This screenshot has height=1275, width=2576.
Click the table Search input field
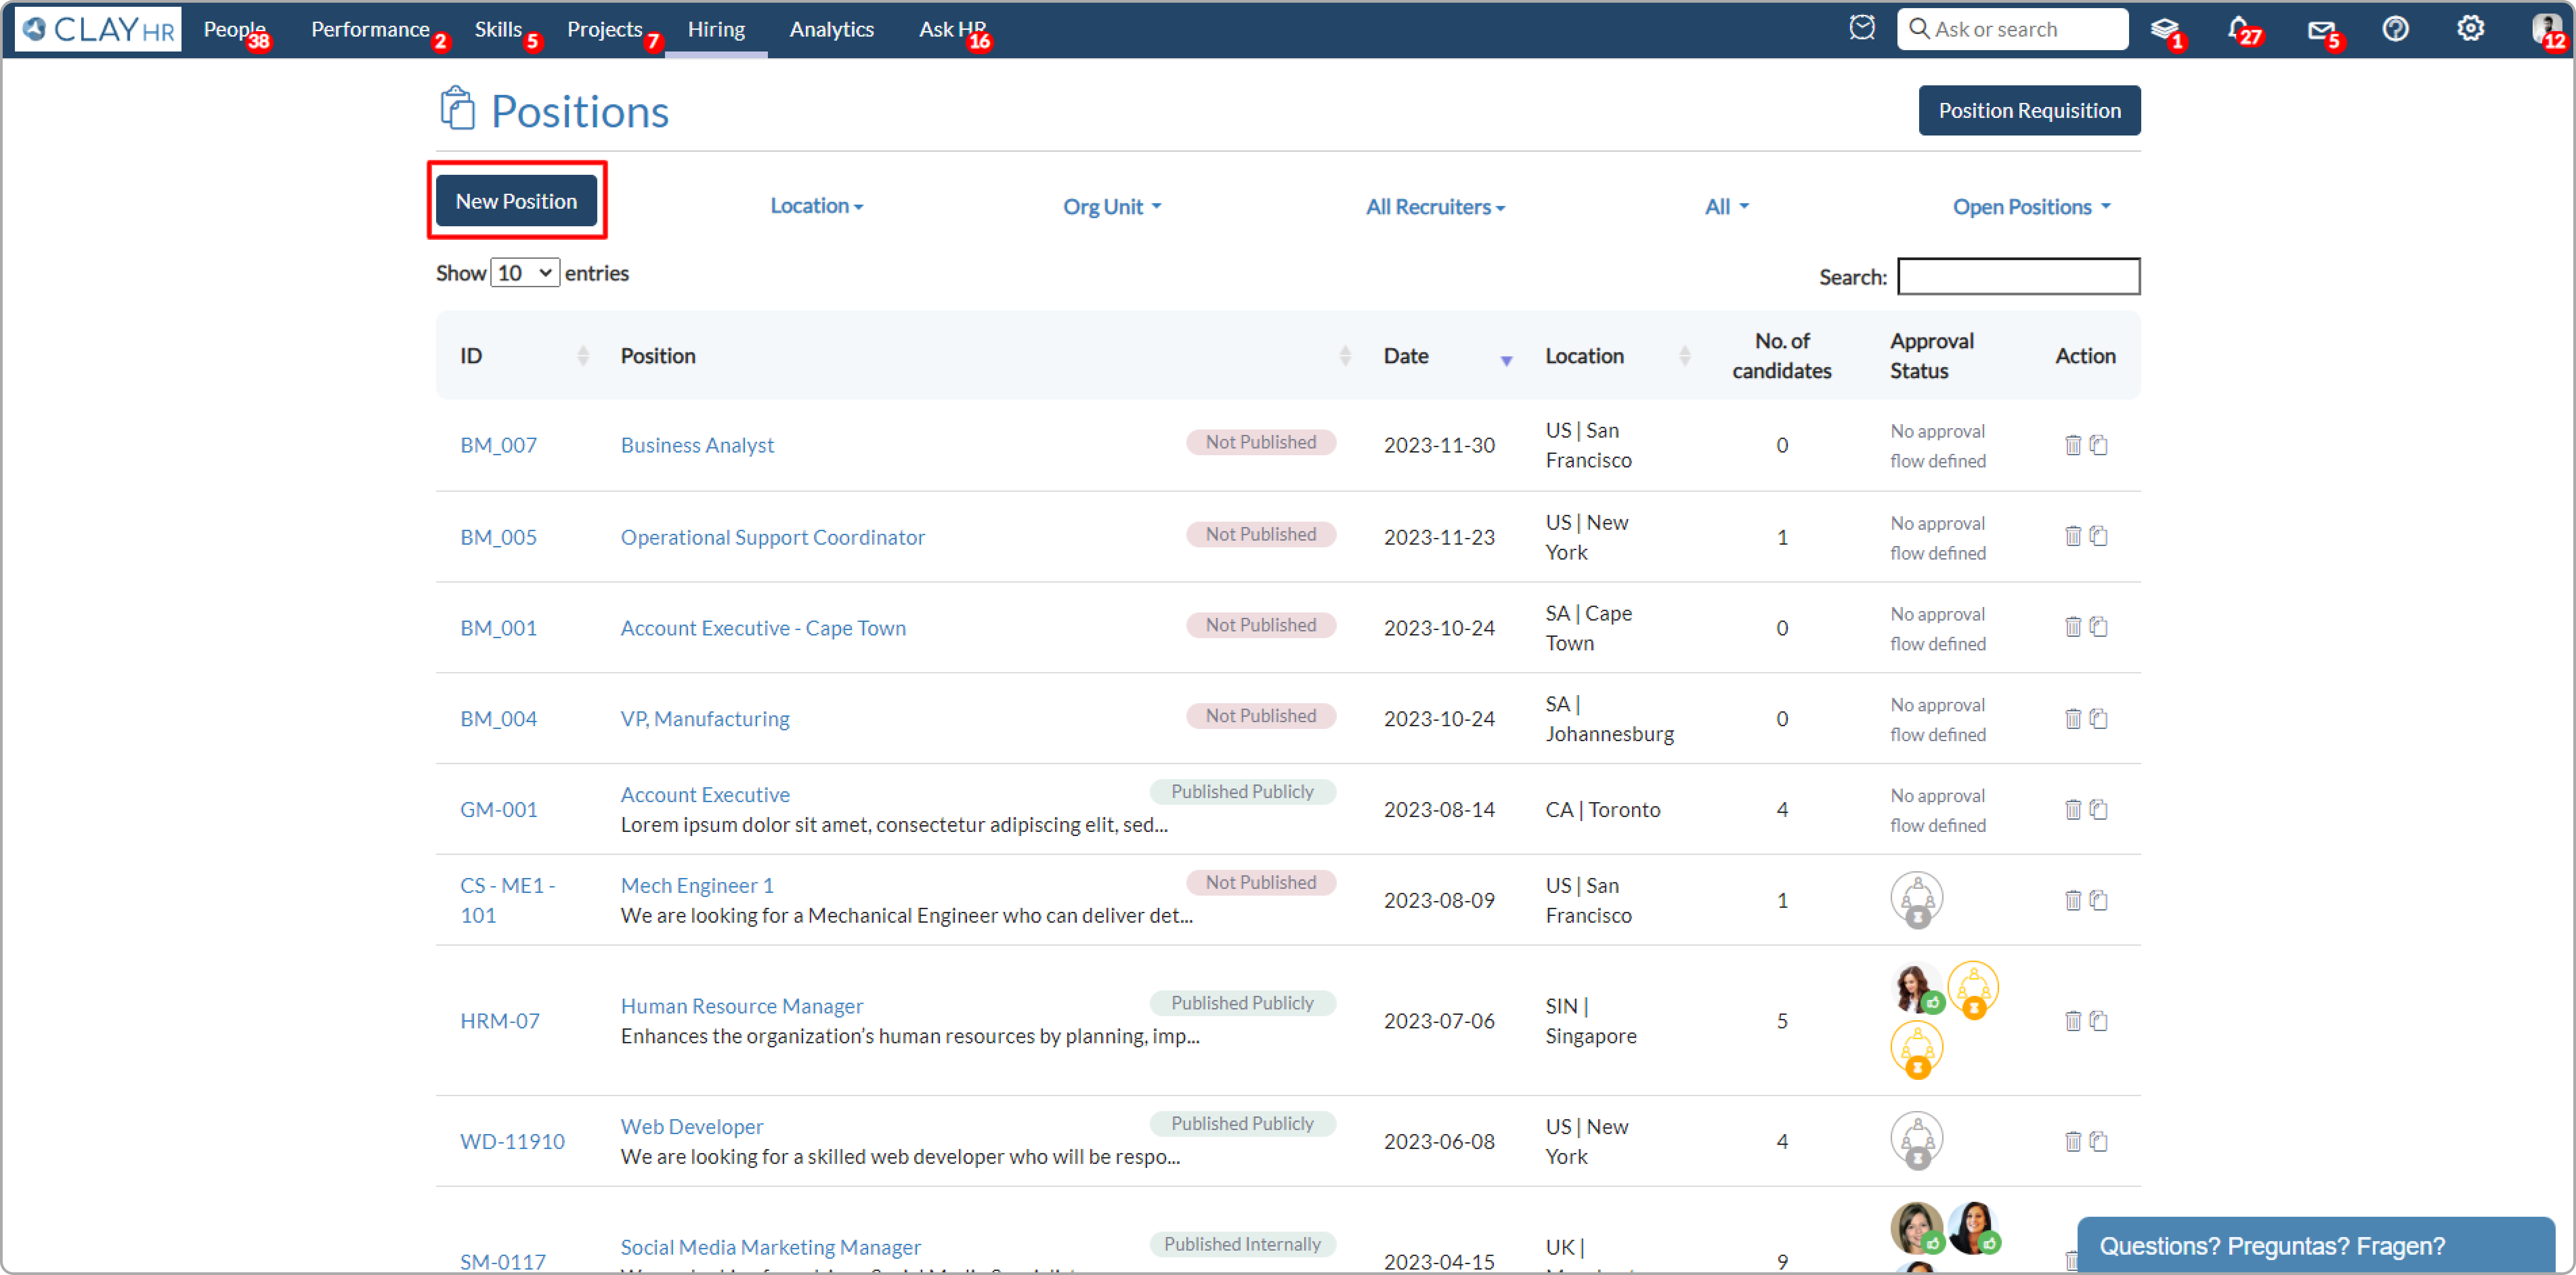pos(2017,277)
